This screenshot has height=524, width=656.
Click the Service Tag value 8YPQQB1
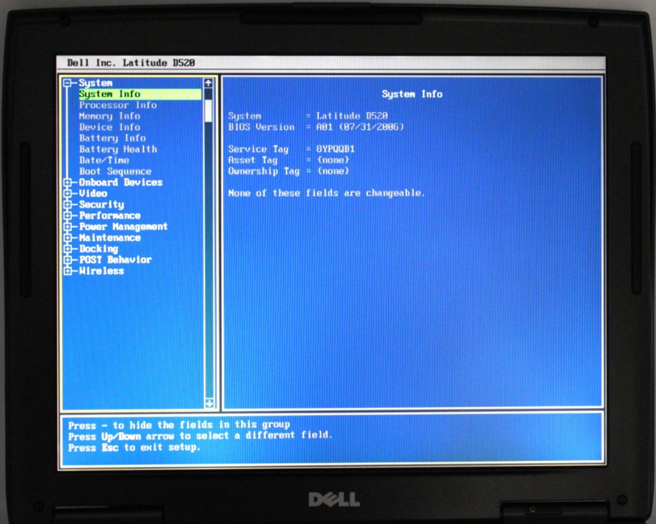pyautogui.click(x=335, y=149)
